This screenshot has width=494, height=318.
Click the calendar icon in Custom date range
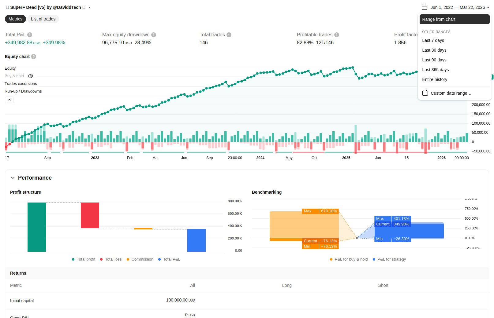click(425, 93)
